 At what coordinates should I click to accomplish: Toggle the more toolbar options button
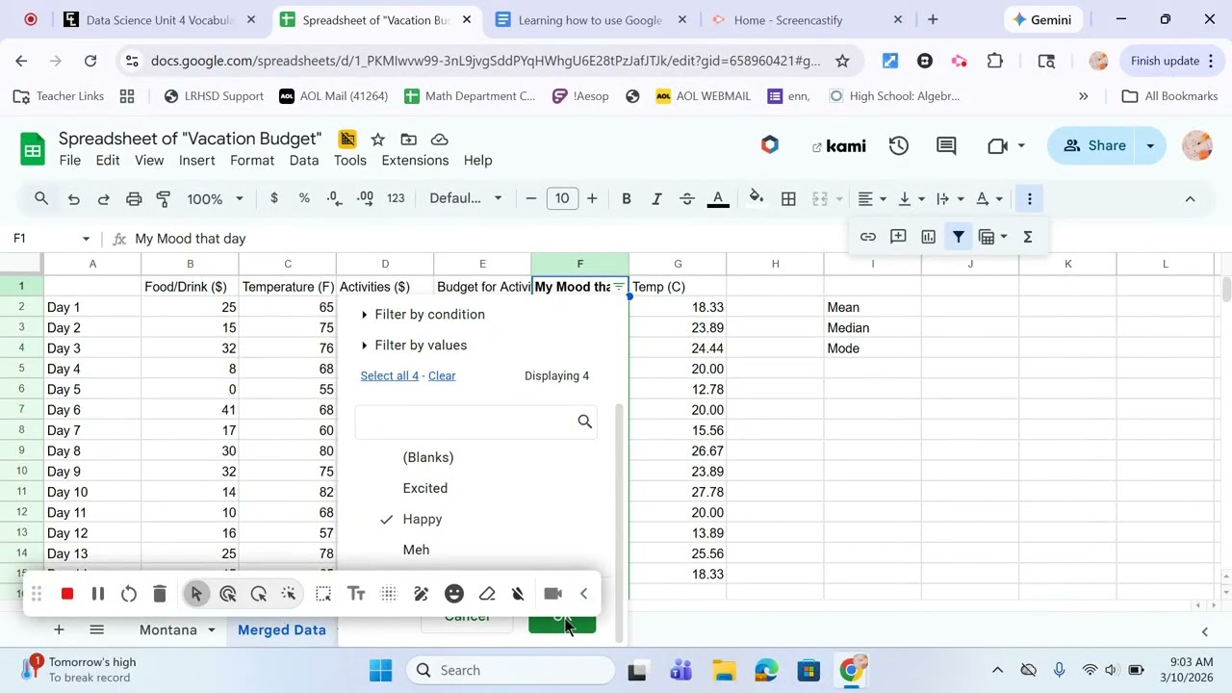pos(1030,199)
